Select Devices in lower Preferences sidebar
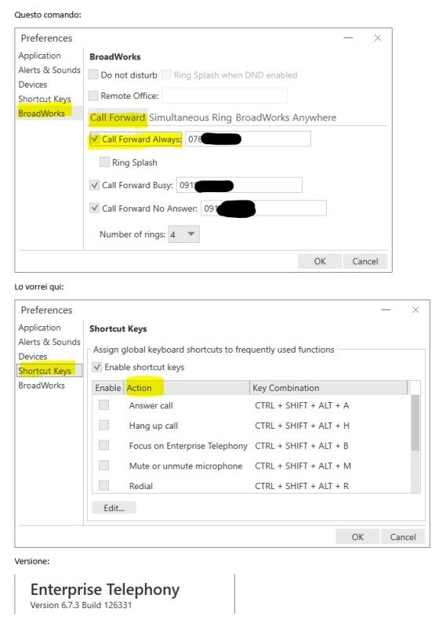The height and width of the screenshot is (627, 446). tap(33, 357)
